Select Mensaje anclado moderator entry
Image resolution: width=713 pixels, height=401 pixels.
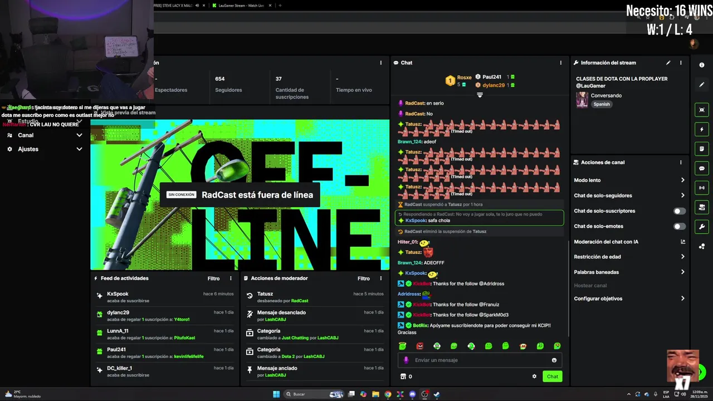(x=315, y=371)
